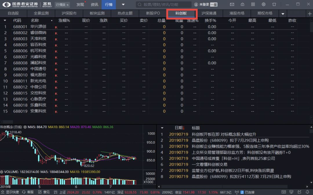Open the grid layout icon in the title bar

pos(253,4)
